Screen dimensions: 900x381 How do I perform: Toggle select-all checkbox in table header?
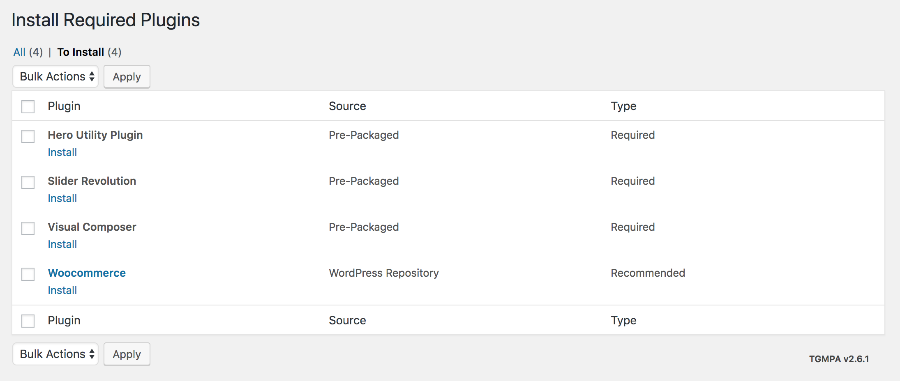point(28,107)
